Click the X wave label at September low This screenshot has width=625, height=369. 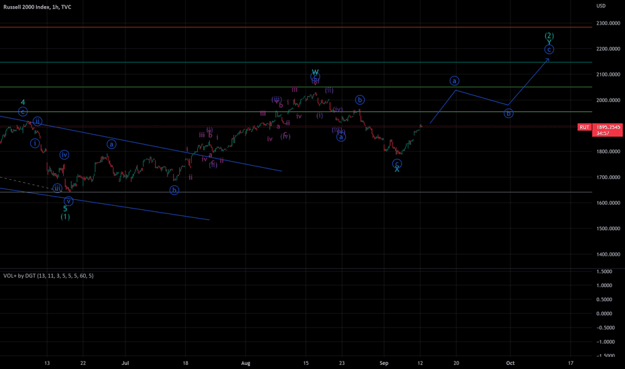(397, 170)
